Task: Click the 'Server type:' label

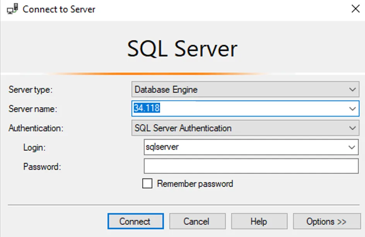Action: click(31, 90)
